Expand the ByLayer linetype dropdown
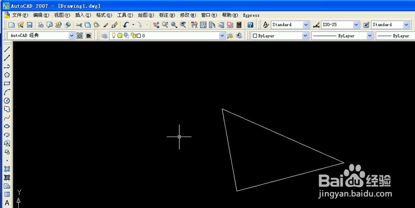Viewport: 415px width, 208px height. (370, 35)
